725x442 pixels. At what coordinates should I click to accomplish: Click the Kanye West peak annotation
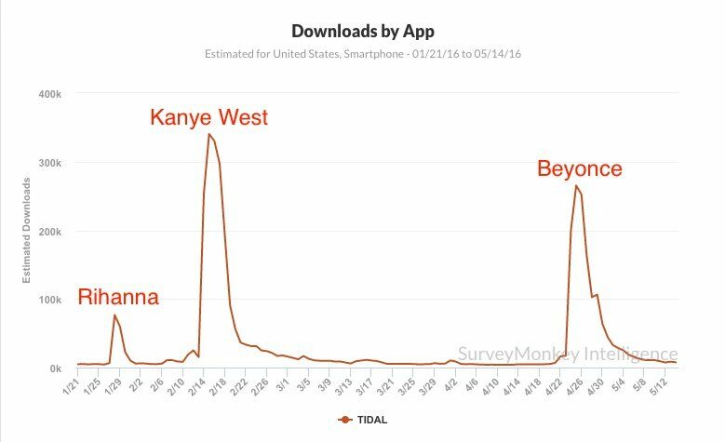pos(209,117)
